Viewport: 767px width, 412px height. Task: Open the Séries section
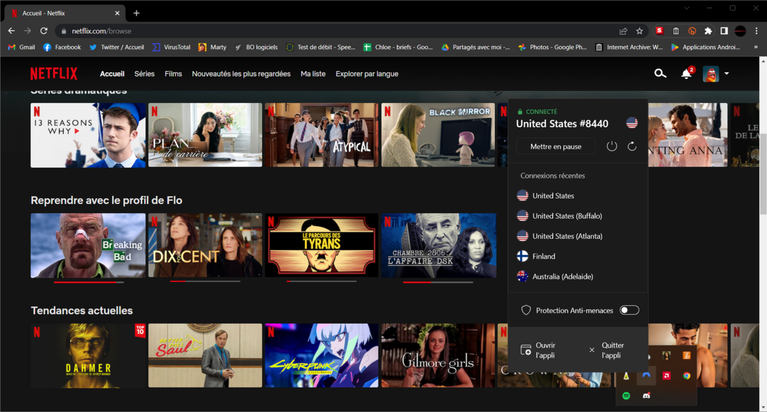144,74
